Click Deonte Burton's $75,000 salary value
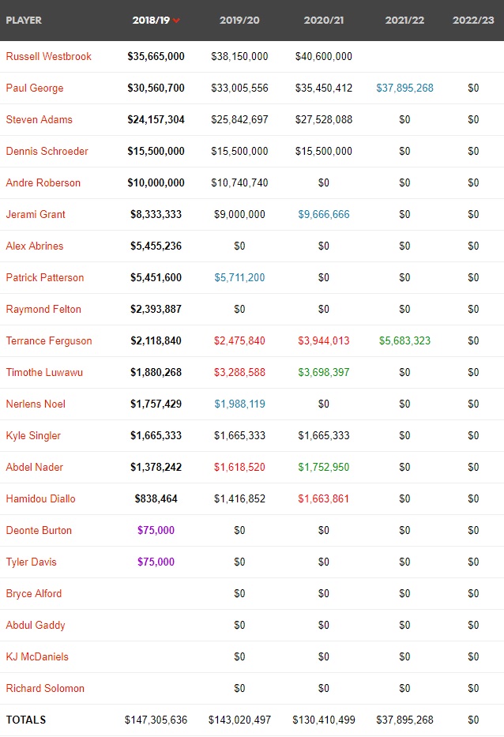This screenshot has height=737, width=504. click(156, 531)
